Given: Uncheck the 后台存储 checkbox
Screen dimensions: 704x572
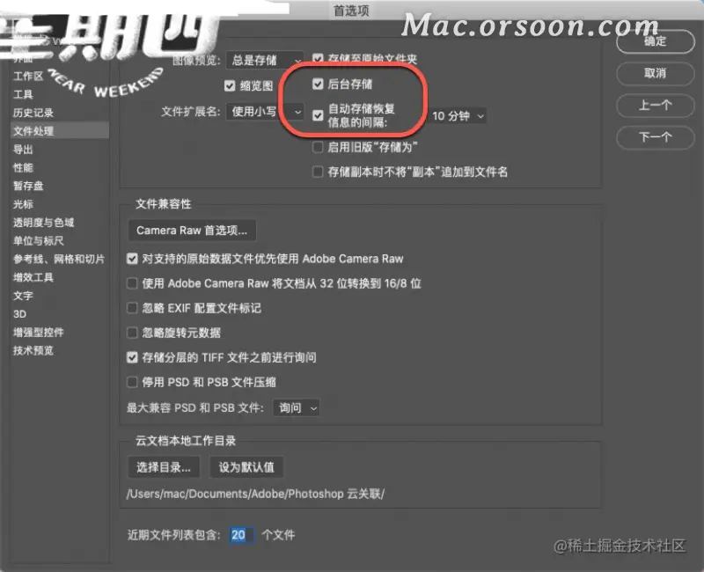Looking at the screenshot, I should pyautogui.click(x=318, y=84).
